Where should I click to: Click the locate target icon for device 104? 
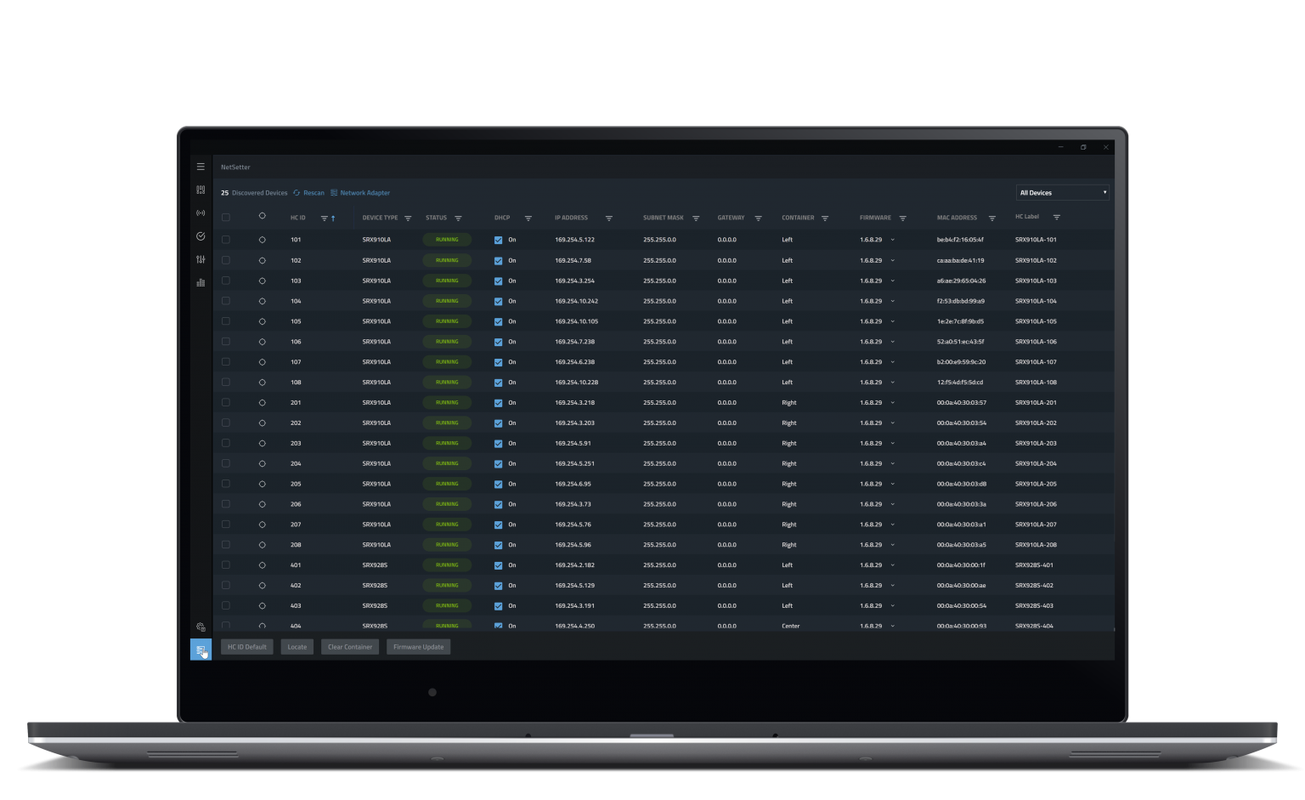[x=262, y=301]
